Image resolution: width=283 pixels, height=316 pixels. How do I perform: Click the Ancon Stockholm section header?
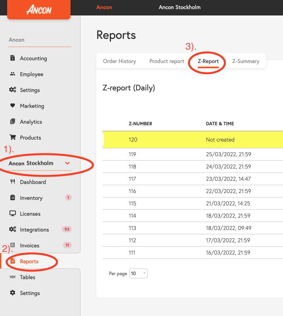click(x=31, y=163)
